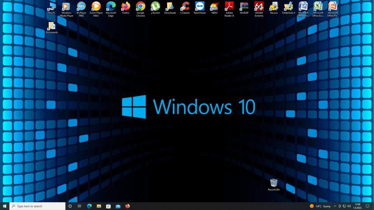374x210 pixels.
Task: Select the Documents folder icon
Action: coord(52,28)
